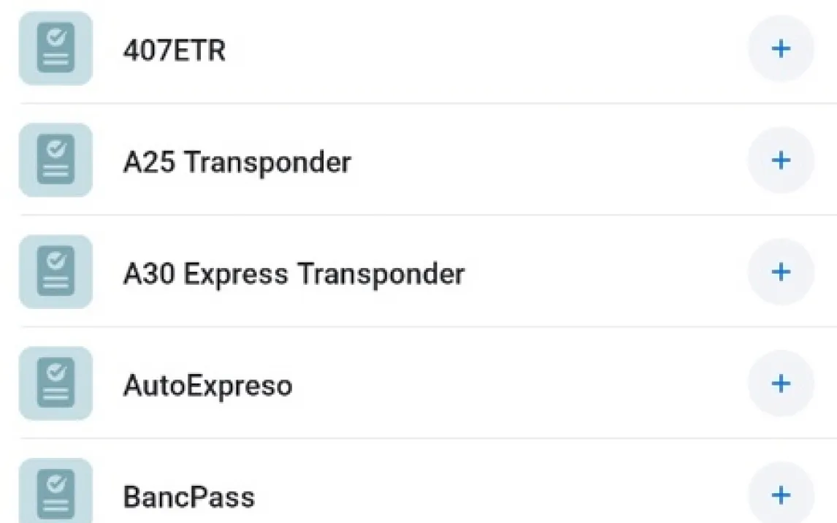Select the 407ETR label text
The height and width of the screenshot is (523, 837).
click(x=175, y=50)
